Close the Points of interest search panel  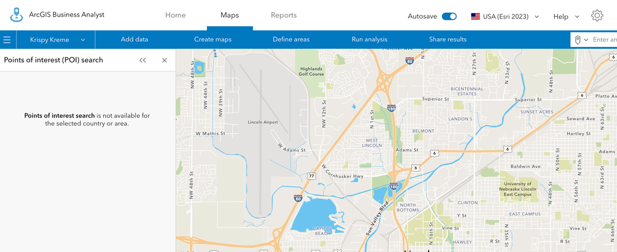[x=164, y=60]
